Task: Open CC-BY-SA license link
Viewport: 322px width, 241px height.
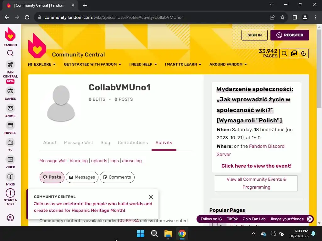Action: 128,221
